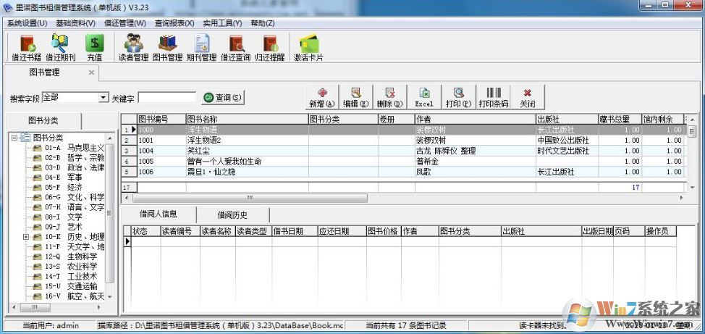This screenshot has height=334, width=705.
Task: Click the 出版社 column header in books grid
Action: (567, 120)
